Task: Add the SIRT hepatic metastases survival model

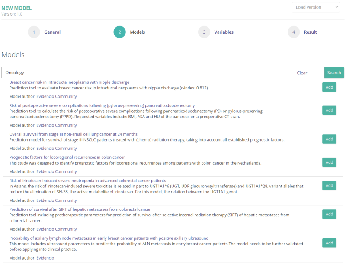Action: click(329, 214)
